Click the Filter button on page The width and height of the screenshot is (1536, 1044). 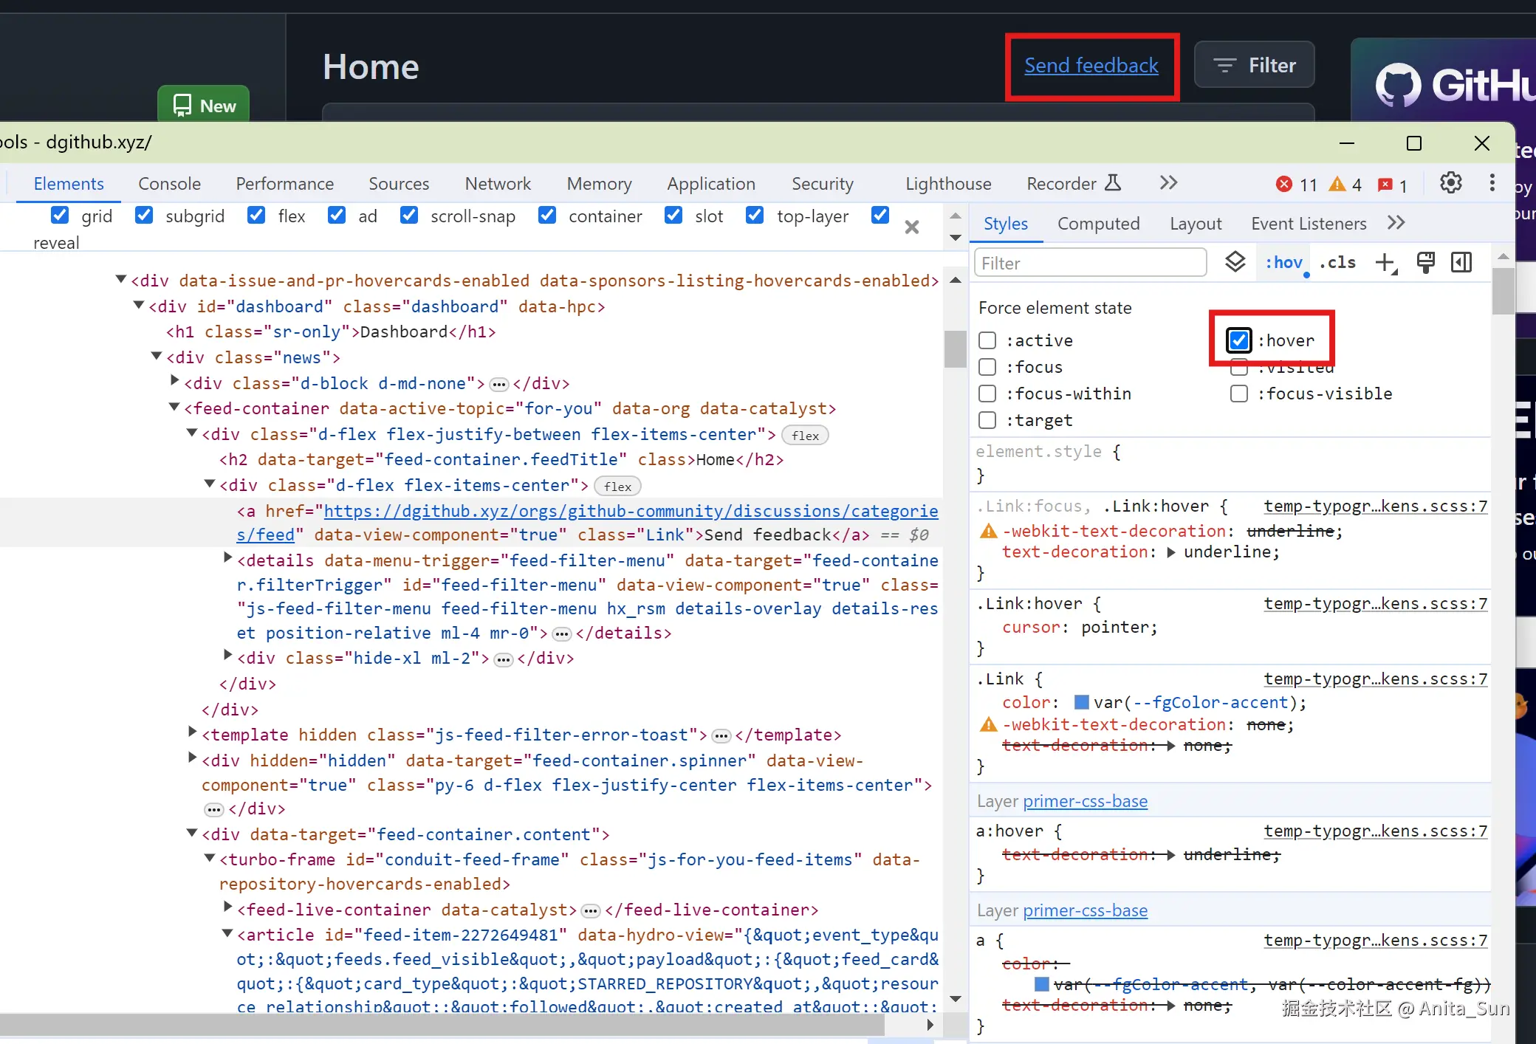tap(1255, 66)
